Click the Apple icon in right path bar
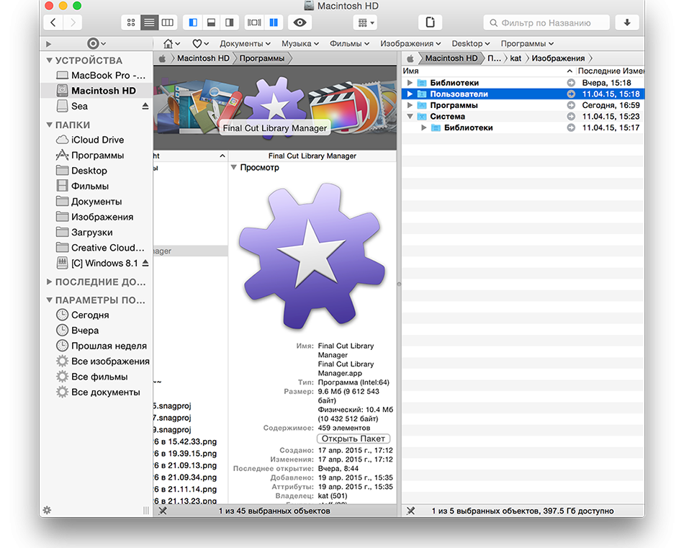Screen dimensions: 684x548 [410, 58]
